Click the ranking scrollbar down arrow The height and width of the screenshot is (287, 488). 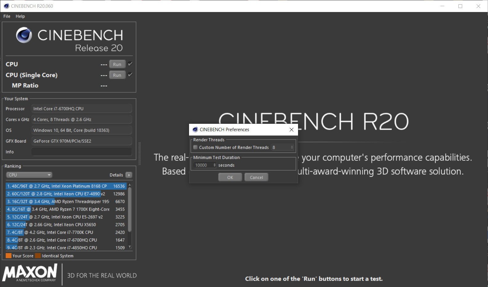130,247
